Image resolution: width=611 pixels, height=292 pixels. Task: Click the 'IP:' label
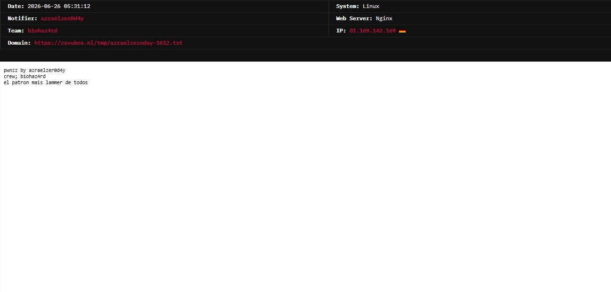341,31
